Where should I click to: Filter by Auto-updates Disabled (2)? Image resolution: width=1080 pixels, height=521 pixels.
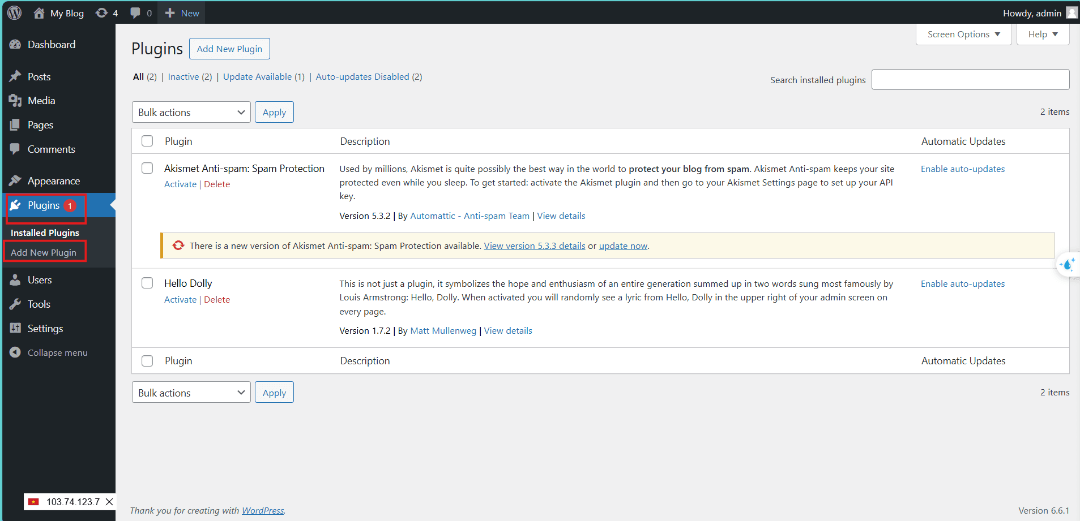(x=369, y=77)
